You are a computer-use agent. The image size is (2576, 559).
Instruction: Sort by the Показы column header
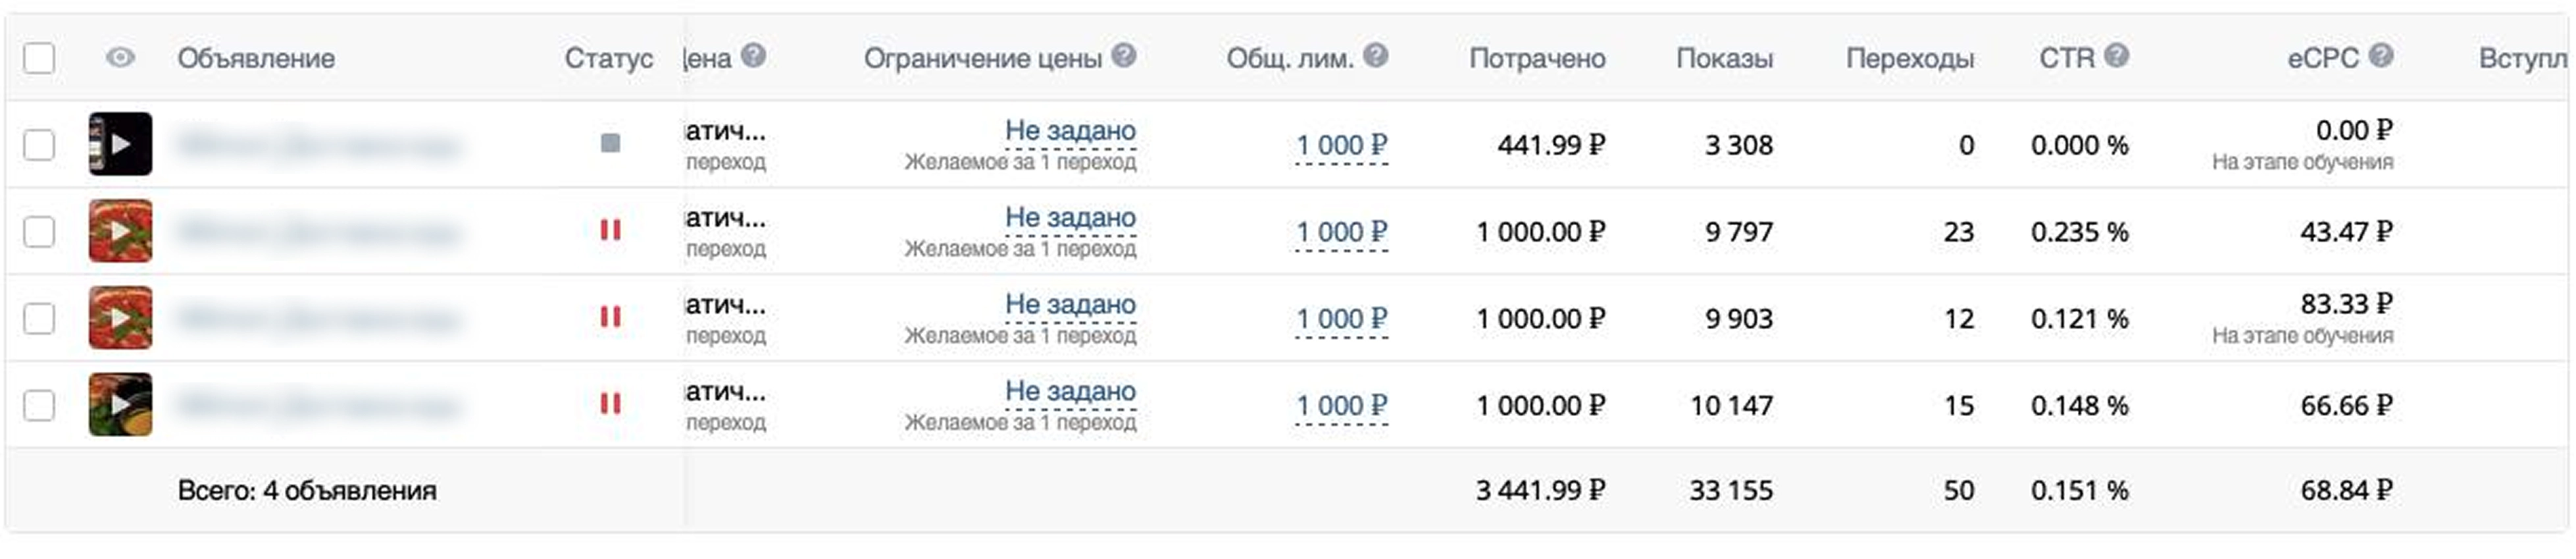(x=1724, y=59)
